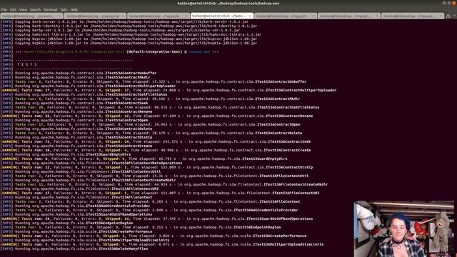The image size is (457, 257).
Task: Switch to the ~/stream terminal tab
Action: tap(31, 16)
